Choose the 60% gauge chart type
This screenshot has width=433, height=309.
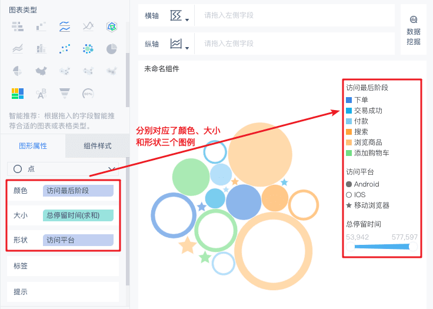tap(88, 94)
